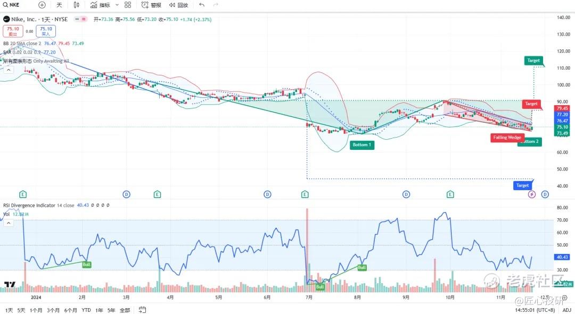This screenshot has height=314, width=575.
Task: Switch to the 全部 time range
Action: click(125, 310)
